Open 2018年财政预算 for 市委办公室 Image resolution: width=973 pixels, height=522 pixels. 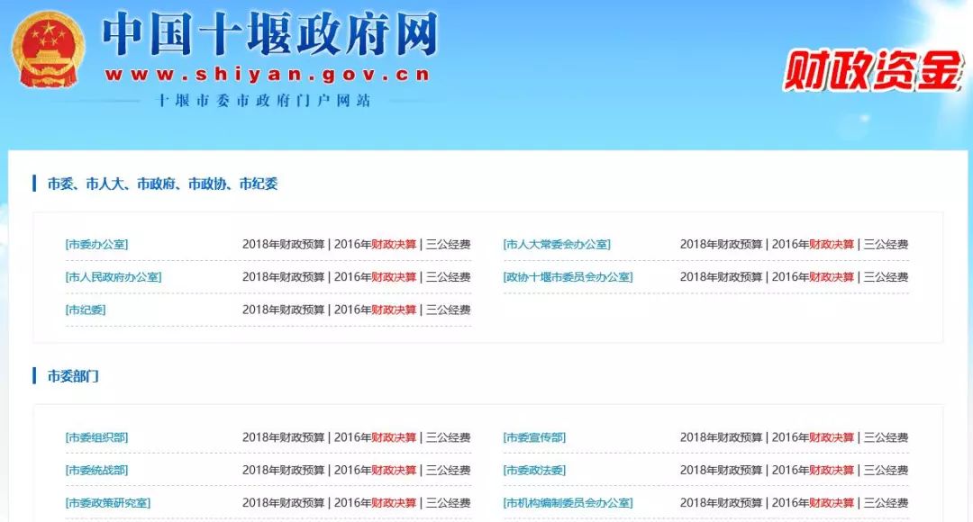pos(284,244)
